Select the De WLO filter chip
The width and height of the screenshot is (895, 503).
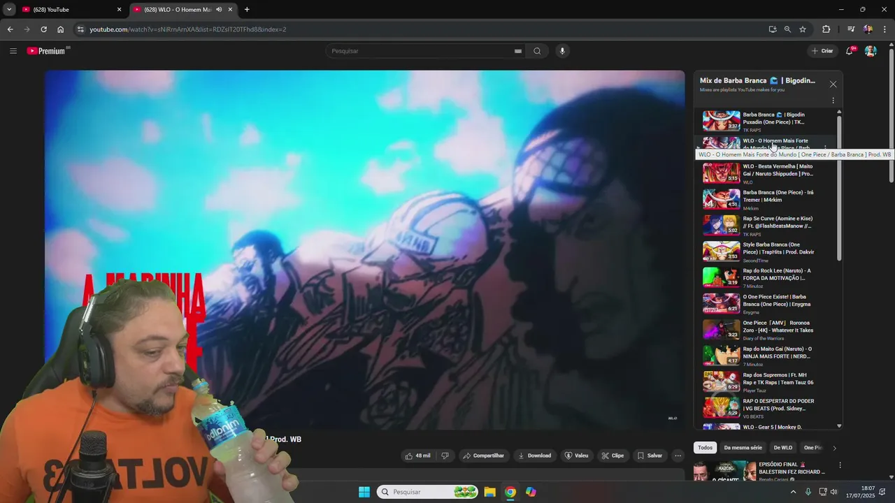(783, 448)
